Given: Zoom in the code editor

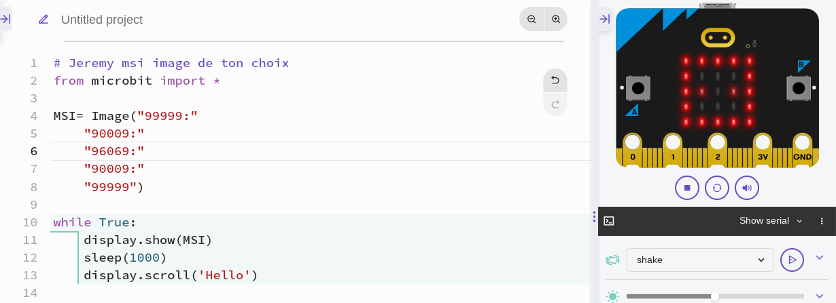Looking at the screenshot, I should click(x=556, y=19).
